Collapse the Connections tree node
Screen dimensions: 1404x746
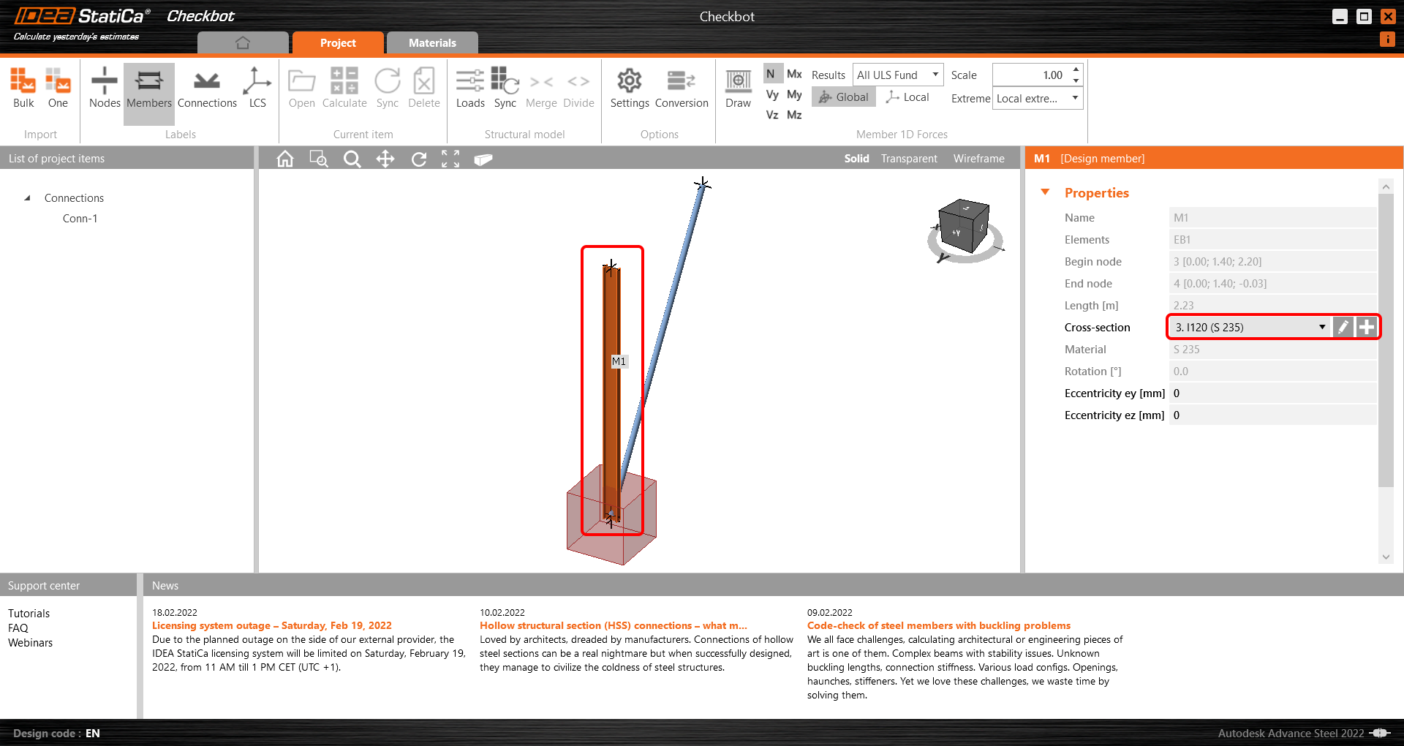click(28, 197)
